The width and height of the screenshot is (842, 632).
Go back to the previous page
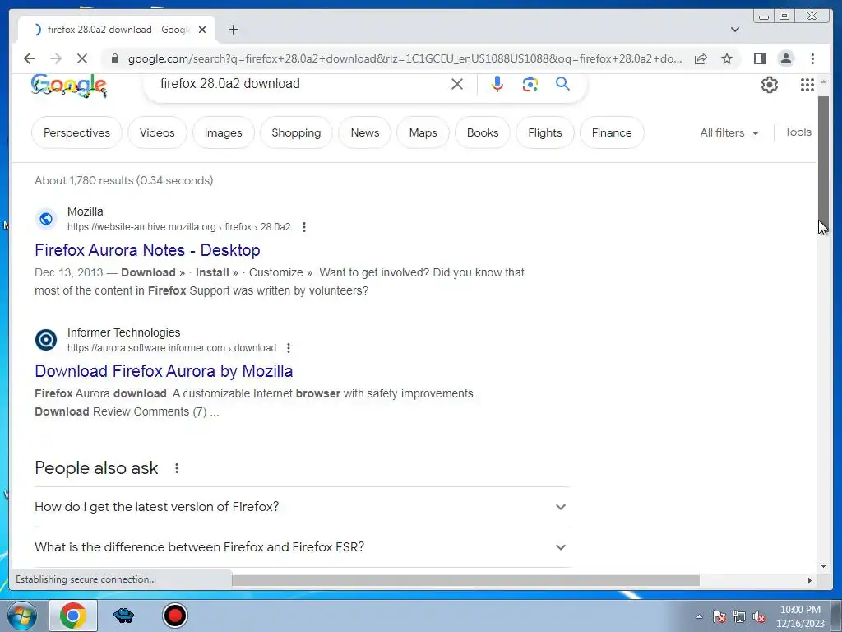(30, 58)
